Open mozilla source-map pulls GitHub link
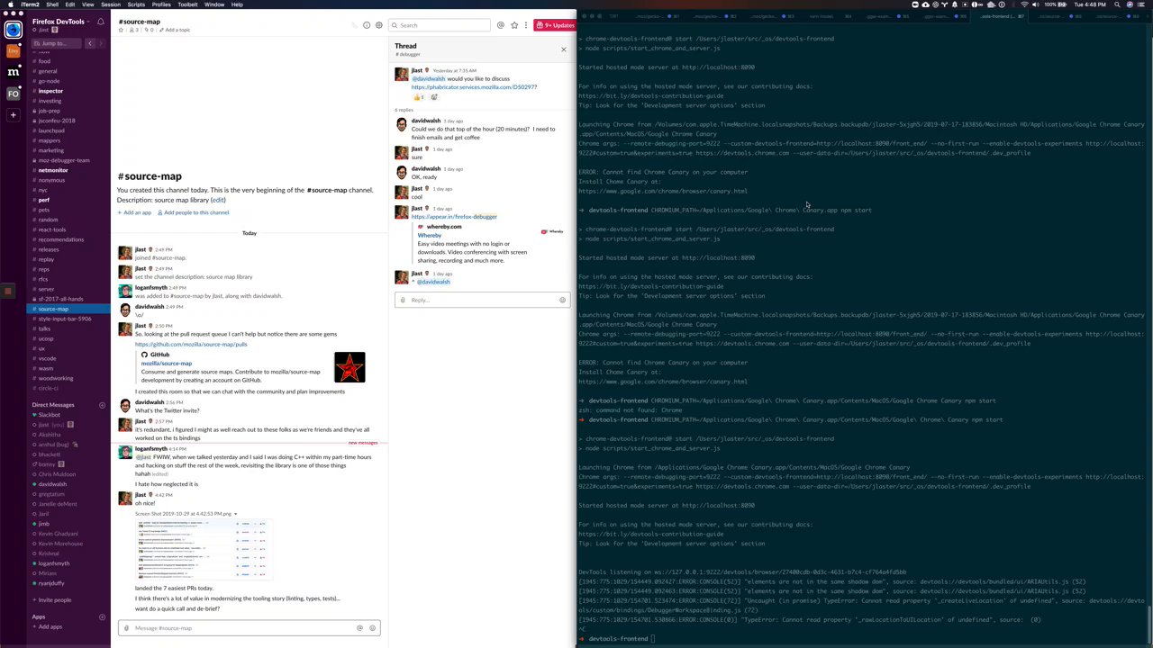 click(x=191, y=345)
